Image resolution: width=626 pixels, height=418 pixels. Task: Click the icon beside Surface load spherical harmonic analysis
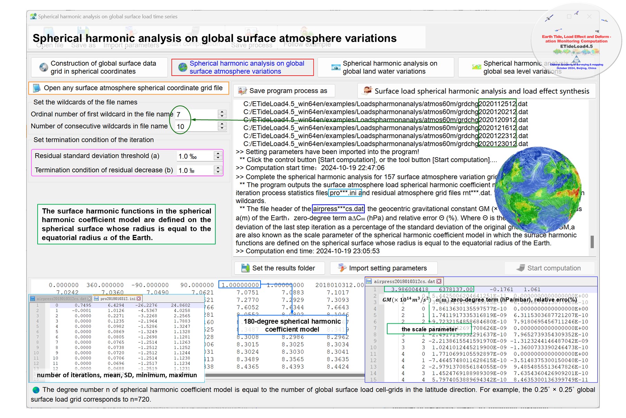368,91
